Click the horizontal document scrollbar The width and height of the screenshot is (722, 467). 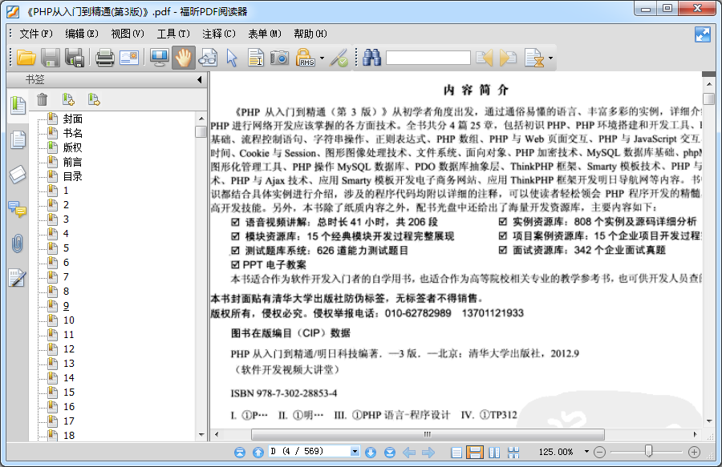pos(428,434)
